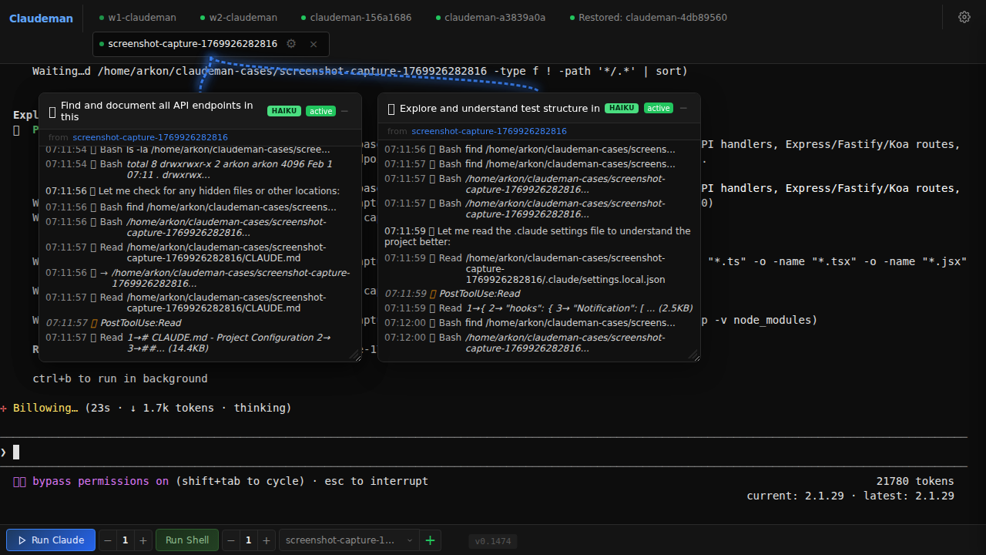Decrease the Run Claude instance count
986x555 pixels.
coord(107,540)
